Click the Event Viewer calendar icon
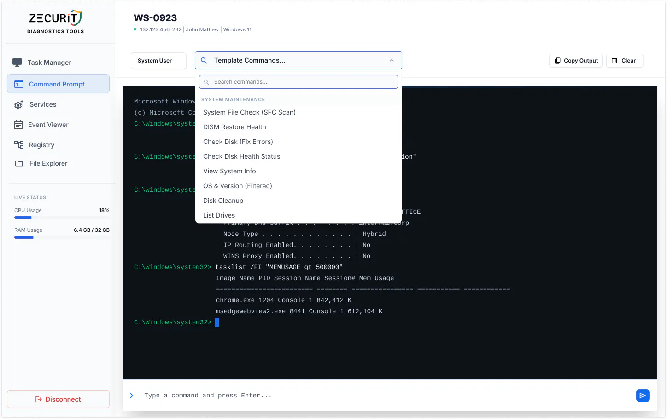 click(x=18, y=125)
